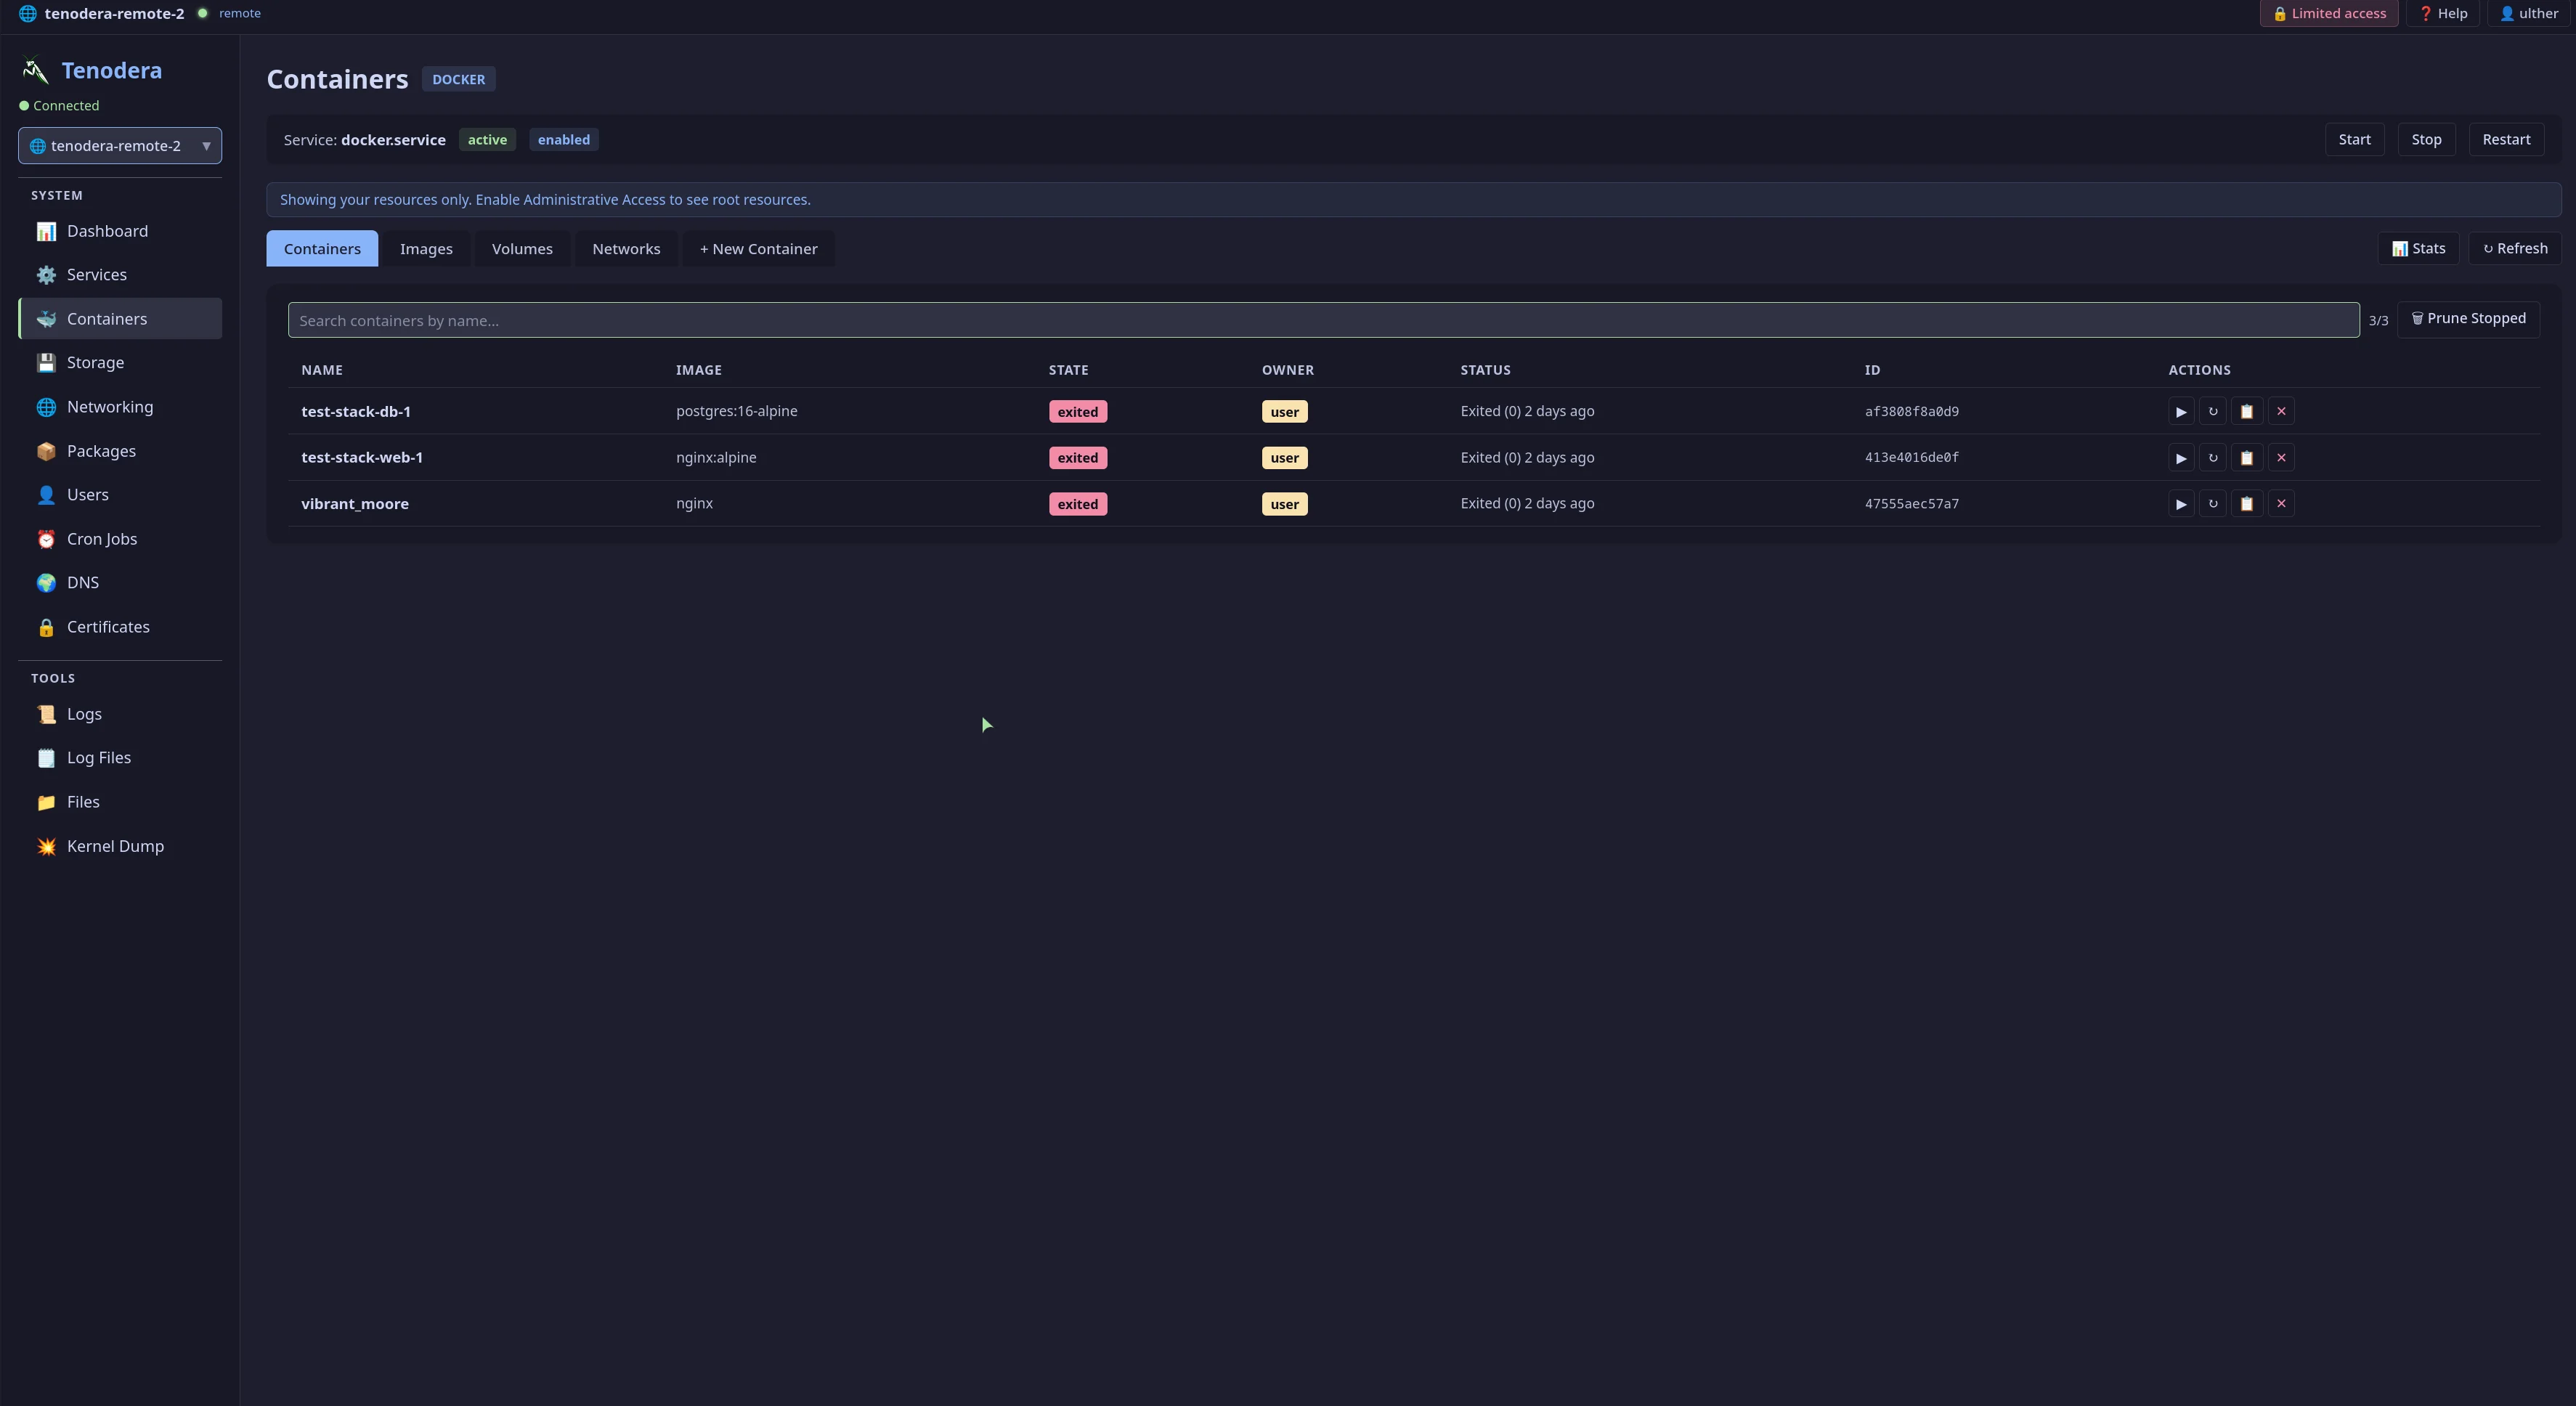Open the ulther user menu
2576x1406 pixels.
click(2529, 14)
